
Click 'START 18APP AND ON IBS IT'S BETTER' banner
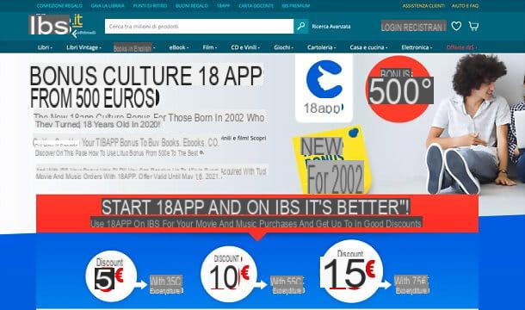[x=256, y=208]
